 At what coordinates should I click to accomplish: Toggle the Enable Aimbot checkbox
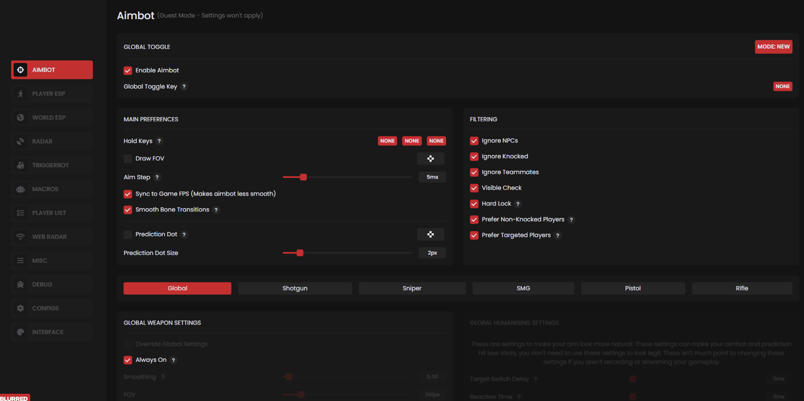coord(128,71)
